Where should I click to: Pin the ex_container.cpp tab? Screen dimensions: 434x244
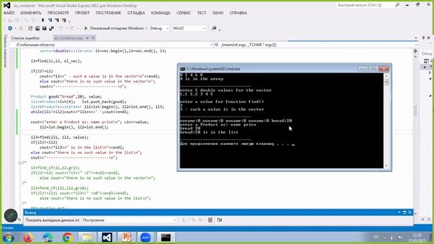(x=87, y=38)
